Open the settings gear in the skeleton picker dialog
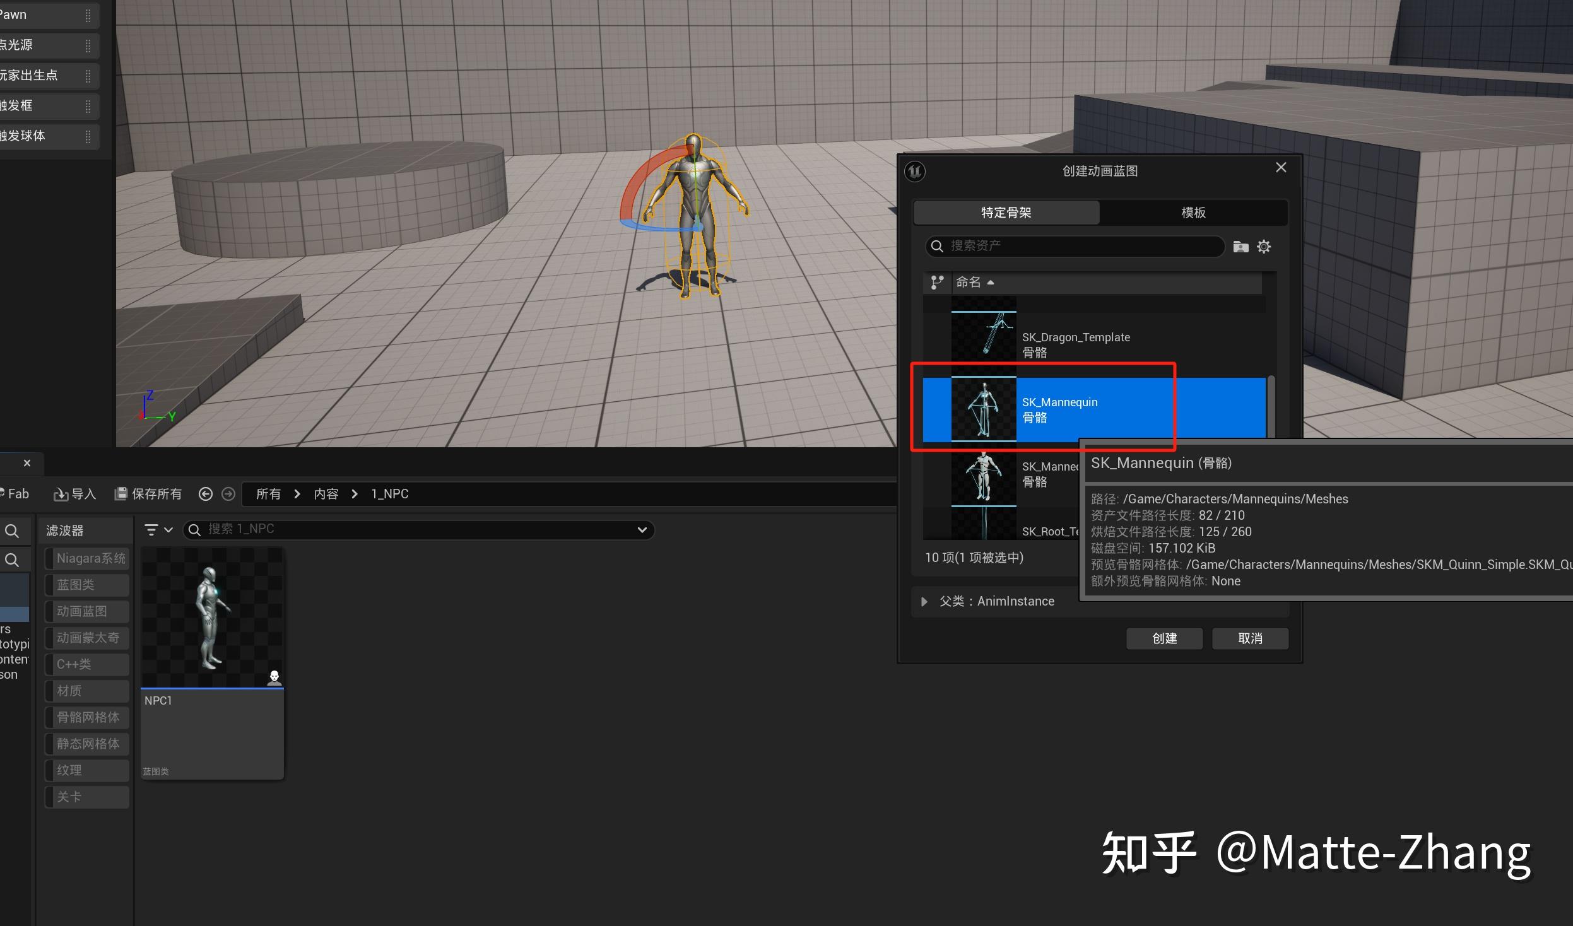 1264,246
